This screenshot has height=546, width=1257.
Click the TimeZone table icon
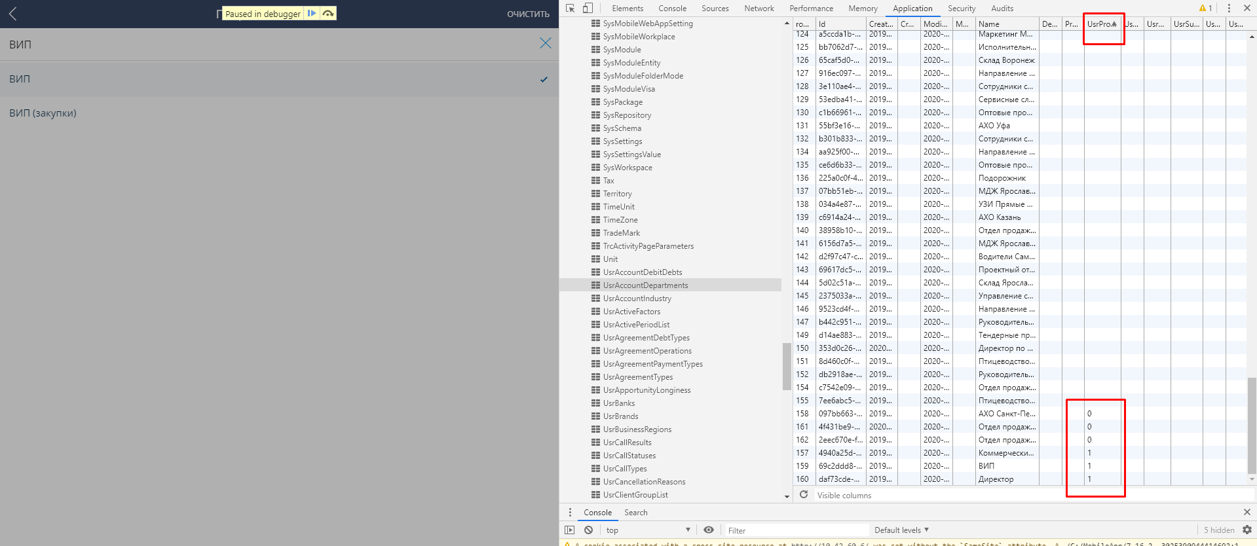(x=595, y=220)
